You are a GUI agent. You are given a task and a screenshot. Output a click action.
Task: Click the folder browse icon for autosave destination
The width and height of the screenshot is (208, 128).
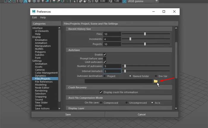click(155, 81)
